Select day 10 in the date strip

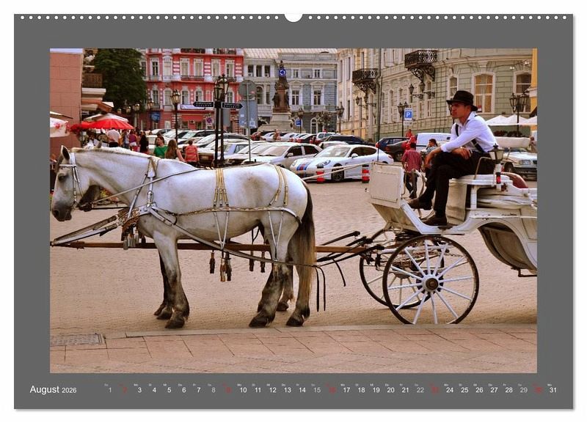pyautogui.click(x=242, y=390)
